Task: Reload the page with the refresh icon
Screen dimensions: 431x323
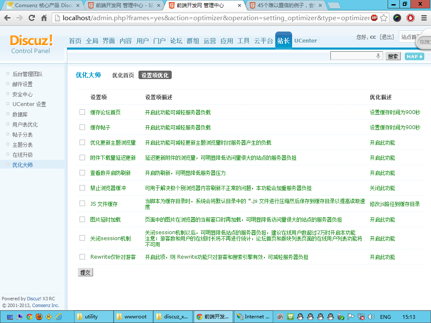Action: pos(32,18)
